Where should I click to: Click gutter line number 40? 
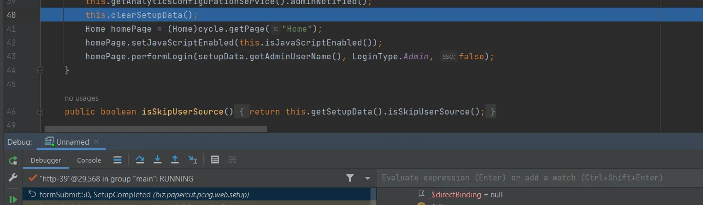[x=11, y=15]
